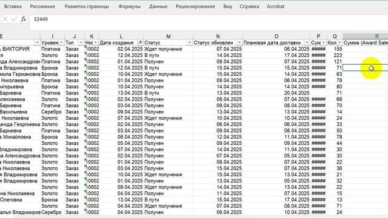Screen dimensions: 388x218
Task: Select quantity cell with value 33
Action: click(335, 124)
